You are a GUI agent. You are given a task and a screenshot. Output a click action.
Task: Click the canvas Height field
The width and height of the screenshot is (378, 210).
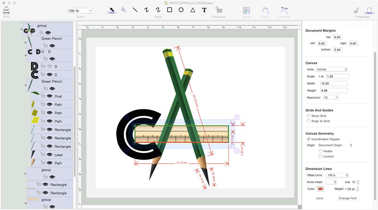[x=334, y=91]
